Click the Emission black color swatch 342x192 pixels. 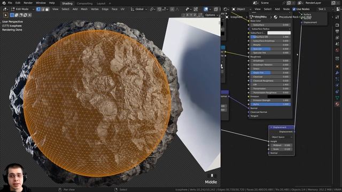pos(279,97)
